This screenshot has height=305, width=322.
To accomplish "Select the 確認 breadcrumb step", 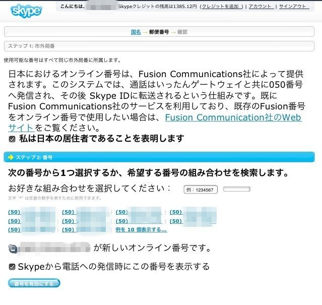I will (x=182, y=32).
